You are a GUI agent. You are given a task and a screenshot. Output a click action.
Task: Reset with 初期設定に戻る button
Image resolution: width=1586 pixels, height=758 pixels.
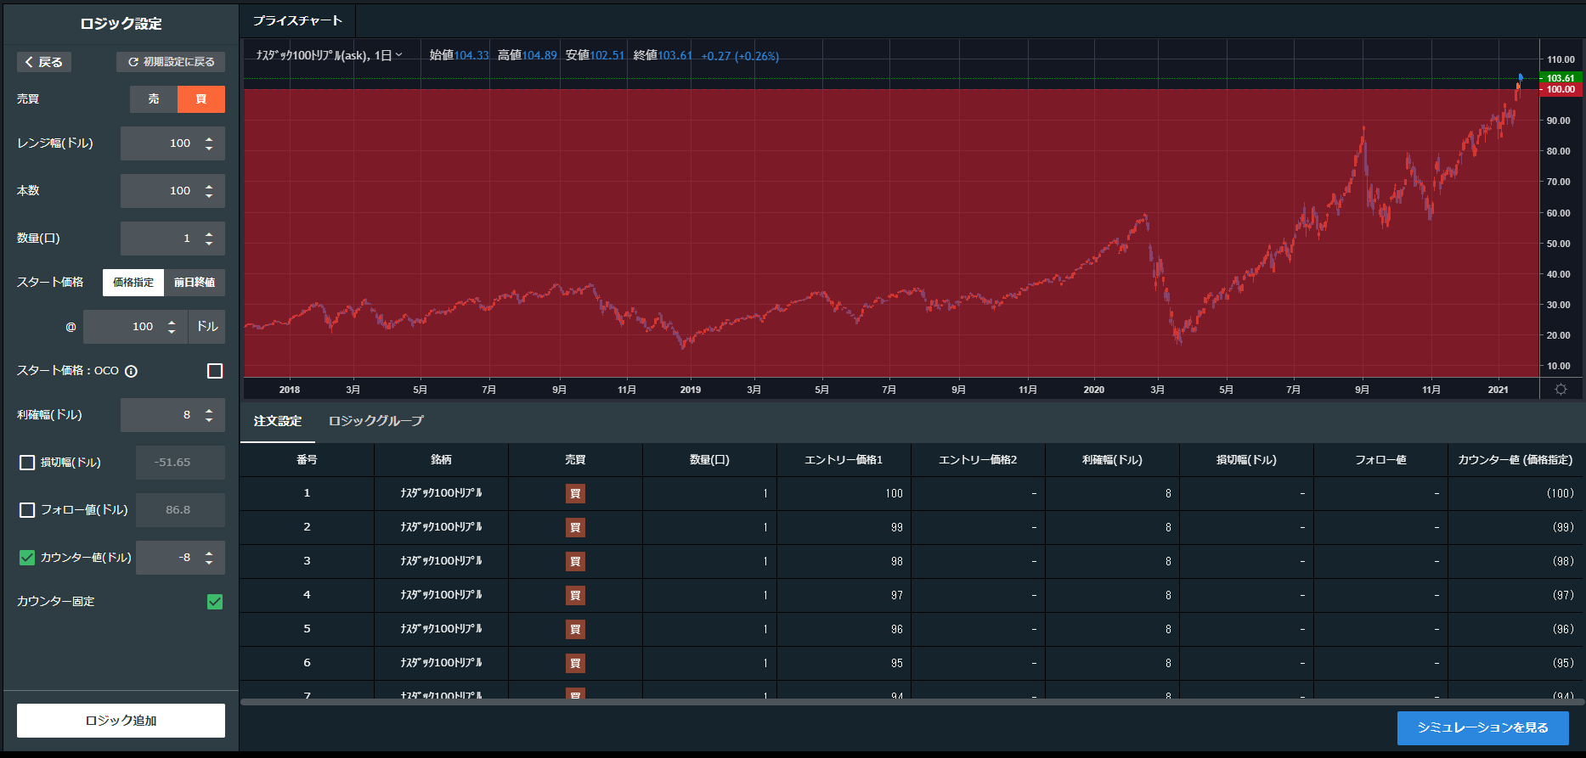pos(171,62)
